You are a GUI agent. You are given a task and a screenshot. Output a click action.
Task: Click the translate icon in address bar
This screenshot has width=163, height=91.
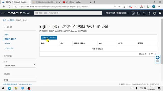(x=119, y=6)
